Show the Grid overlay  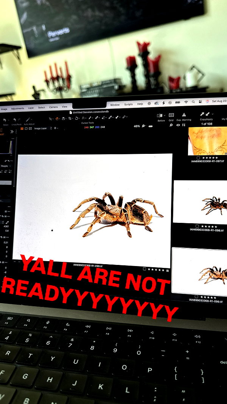(x=171, y=115)
